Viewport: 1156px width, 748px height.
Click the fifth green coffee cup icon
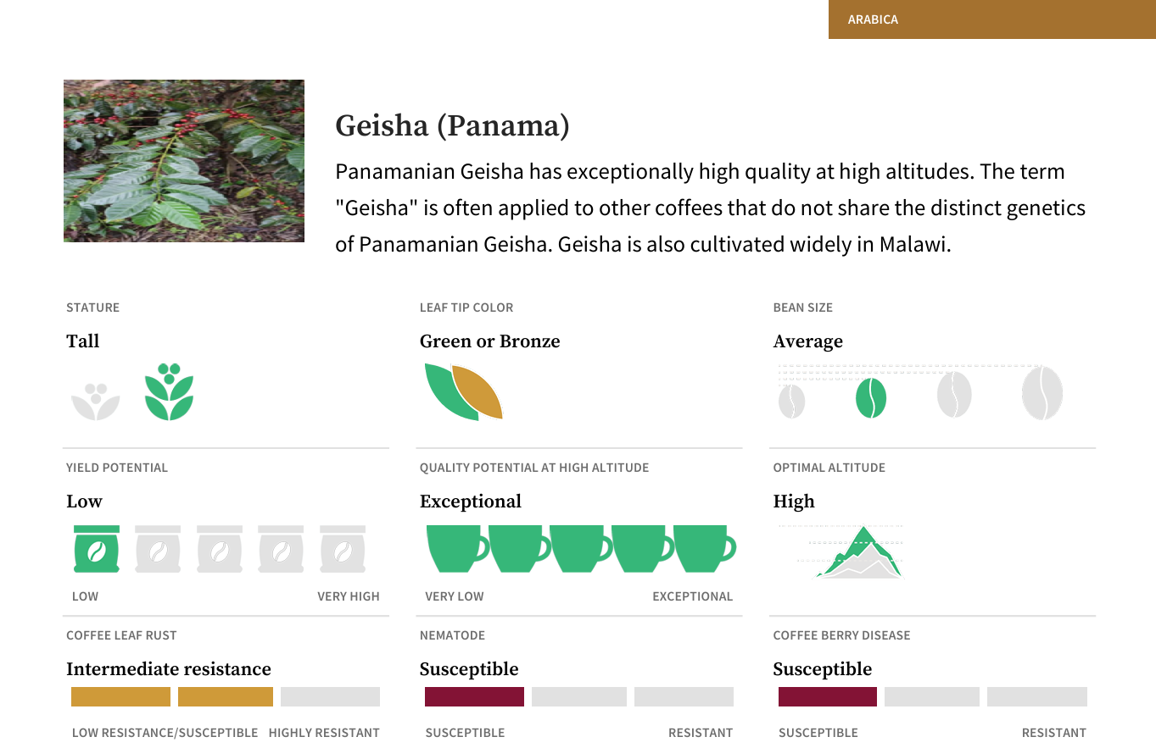tap(705, 549)
